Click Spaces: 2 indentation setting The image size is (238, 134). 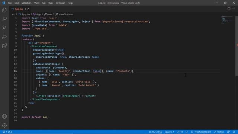pos(169,132)
